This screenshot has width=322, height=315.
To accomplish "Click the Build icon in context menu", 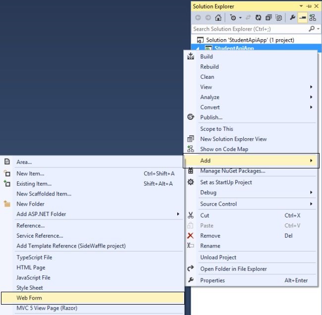I will (191, 56).
